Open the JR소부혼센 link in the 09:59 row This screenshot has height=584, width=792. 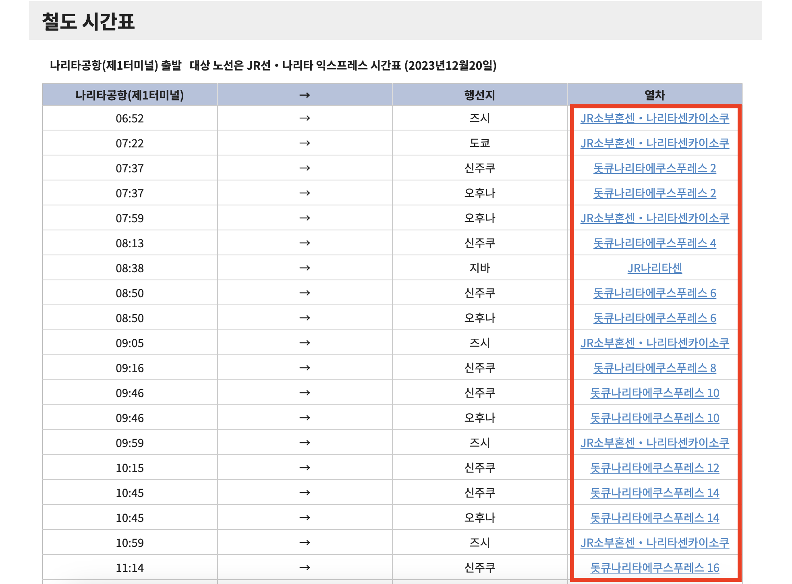coord(655,443)
